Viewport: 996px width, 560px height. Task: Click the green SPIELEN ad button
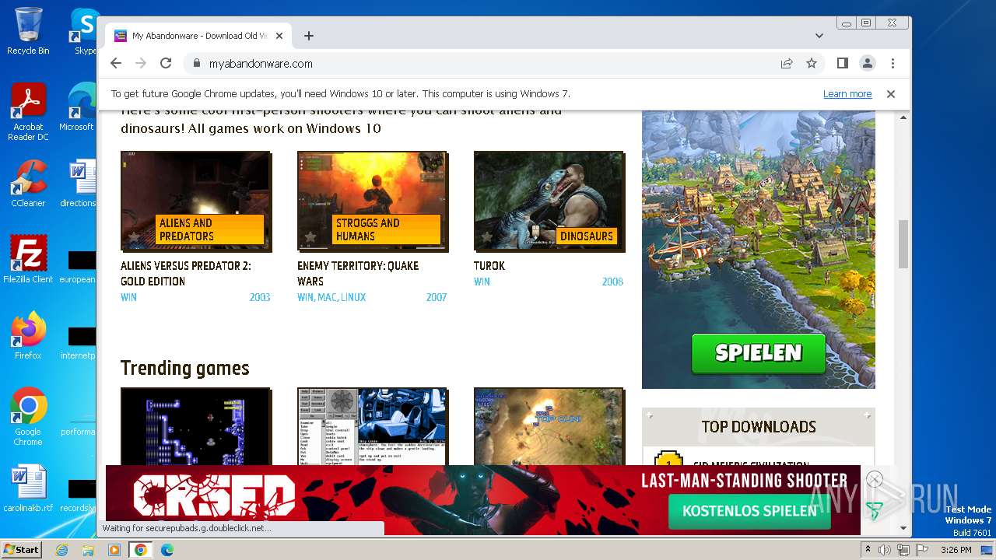tap(759, 354)
